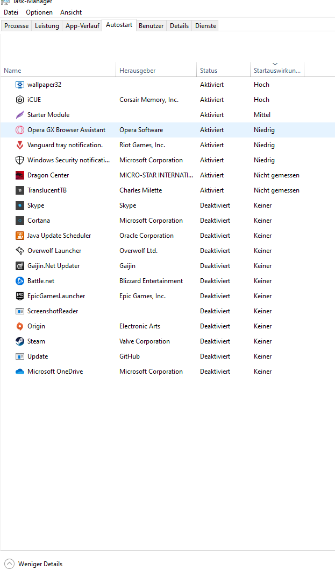Click Blizzard Entertainment publisher cell
The width and height of the screenshot is (335, 577).
click(x=151, y=281)
